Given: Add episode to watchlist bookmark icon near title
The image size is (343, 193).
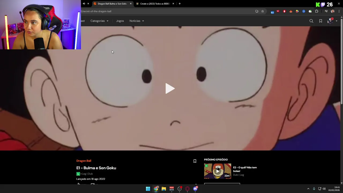Looking at the screenshot, I should click(195, 161).
